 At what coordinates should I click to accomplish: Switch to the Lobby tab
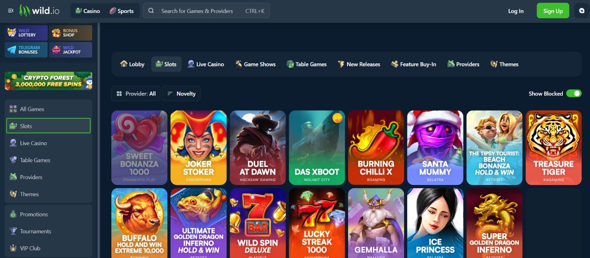(x=132, y=64)
